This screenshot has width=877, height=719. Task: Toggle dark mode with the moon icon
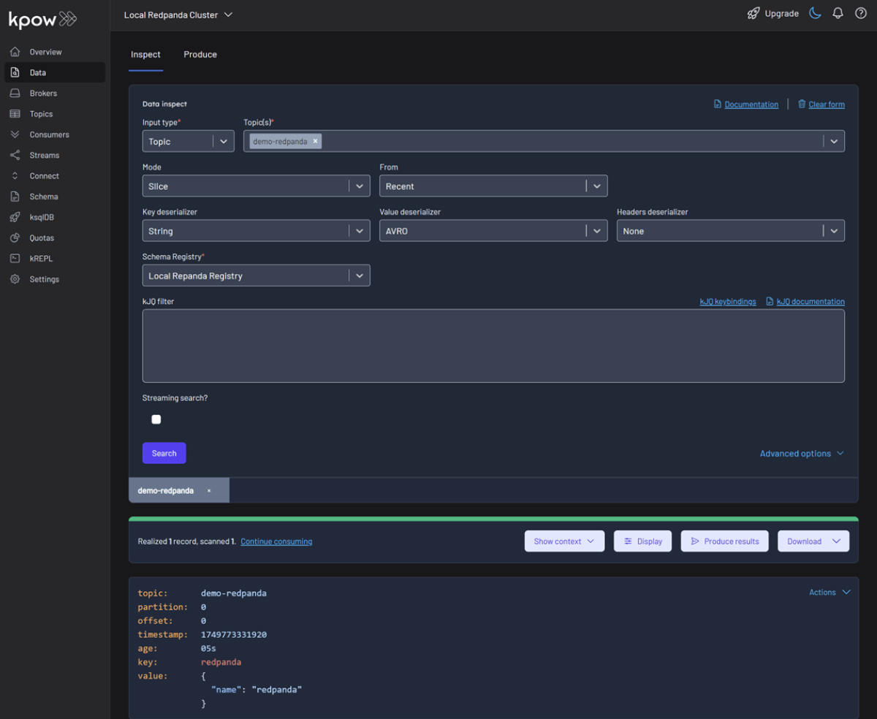point(814,12)
